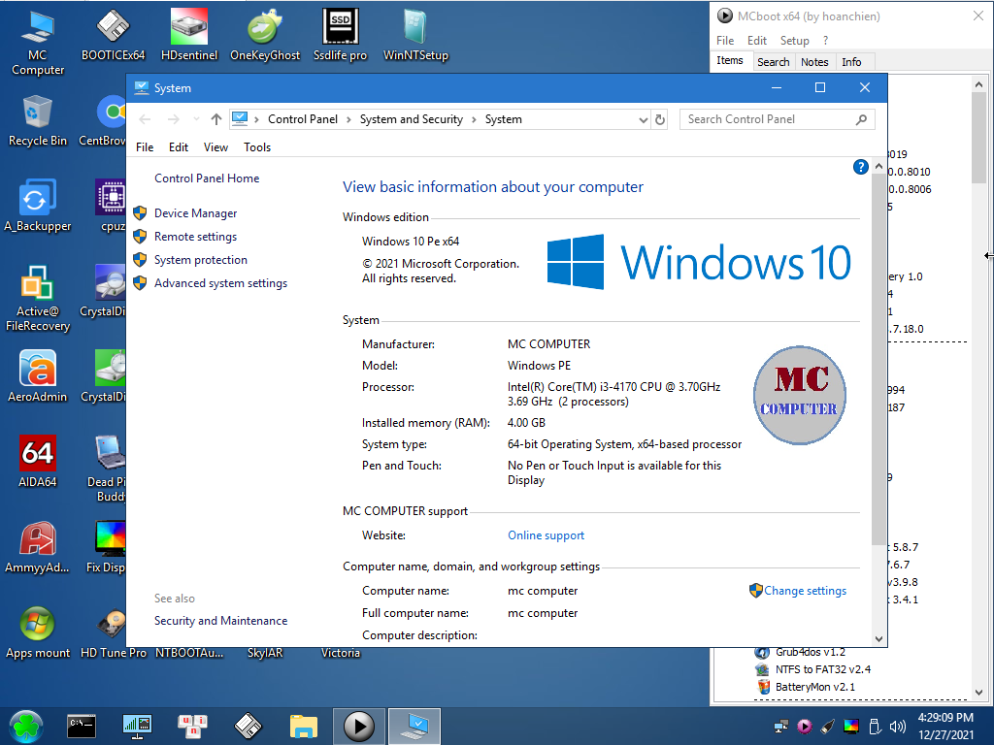Screen dimensions: 994x745
Task: Switch to MCboot play button taskbar item
Action: pyautogui.click(x=359, y=727)
